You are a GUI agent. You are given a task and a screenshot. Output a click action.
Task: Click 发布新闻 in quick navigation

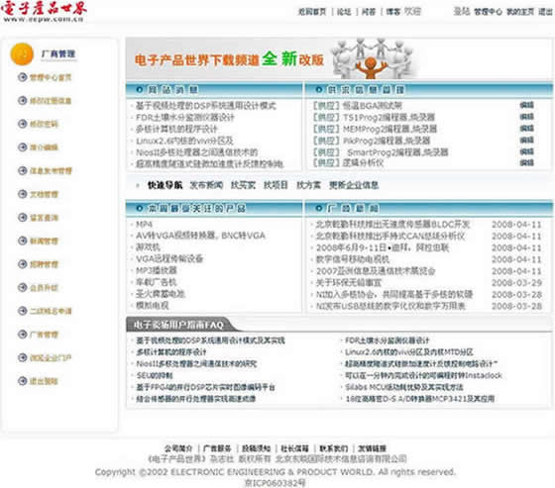(206, 185)
